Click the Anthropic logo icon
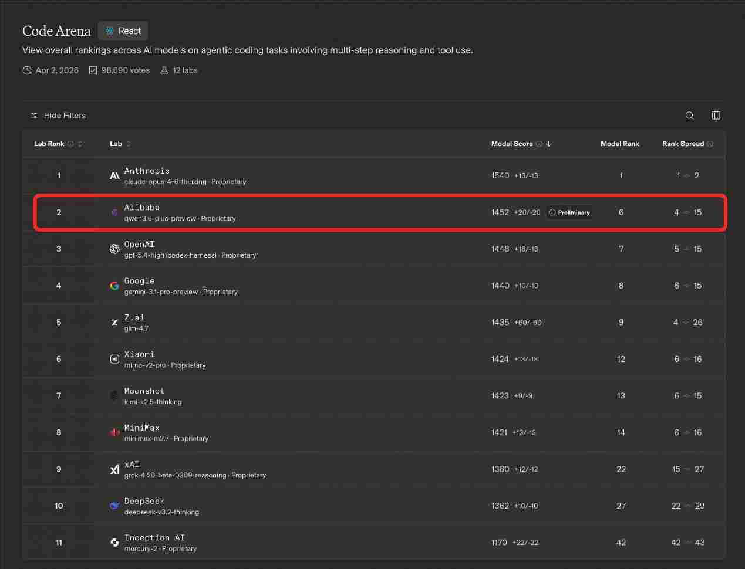Image resolution: width=745 pixels, height=569 pixels. click(114, 176)
